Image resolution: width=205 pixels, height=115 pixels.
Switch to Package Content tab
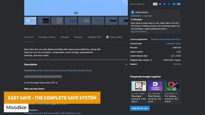(47, 37)
